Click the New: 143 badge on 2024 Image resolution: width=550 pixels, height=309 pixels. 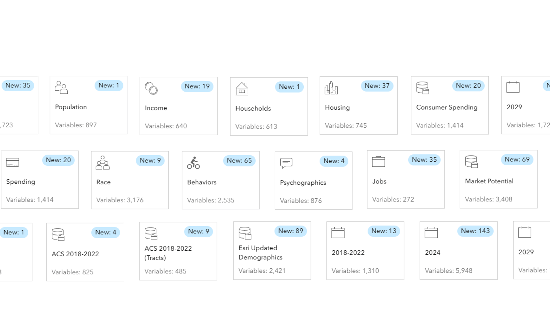click(475, 231)
